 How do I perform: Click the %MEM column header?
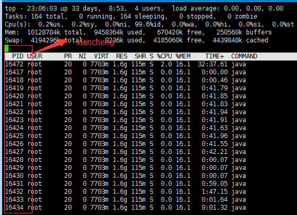pos(183,56)
